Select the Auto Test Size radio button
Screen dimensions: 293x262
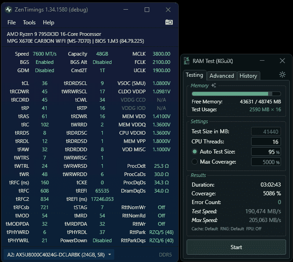click(194, 152)
